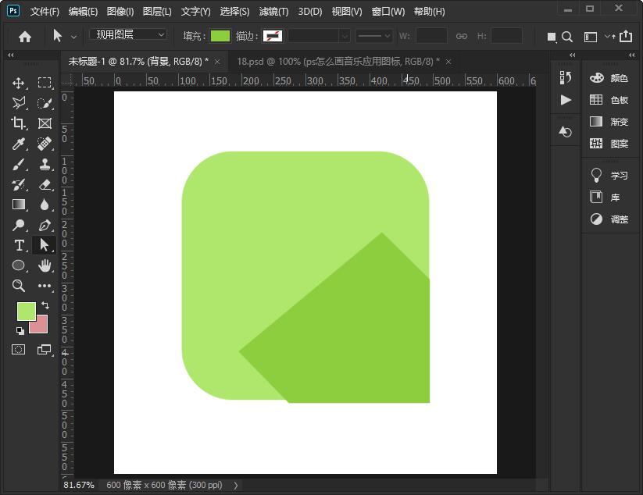
Task: Select the Horizontal Type tool
Action: (19, 245)
